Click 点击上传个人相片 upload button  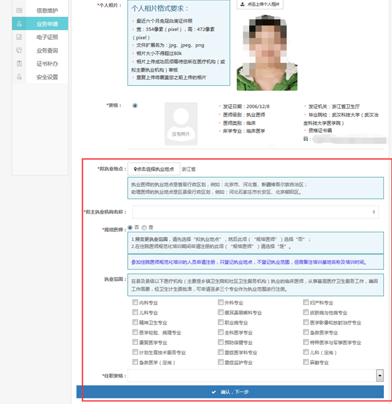pyautogui.click(x=259, y=4)
